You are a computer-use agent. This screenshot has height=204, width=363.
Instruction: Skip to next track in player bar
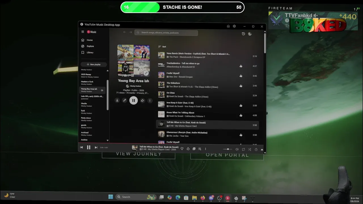pyautogui.click(x=96, y=147)
